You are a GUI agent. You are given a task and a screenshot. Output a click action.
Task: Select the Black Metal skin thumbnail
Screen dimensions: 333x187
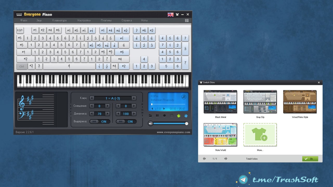coord(220,102)
